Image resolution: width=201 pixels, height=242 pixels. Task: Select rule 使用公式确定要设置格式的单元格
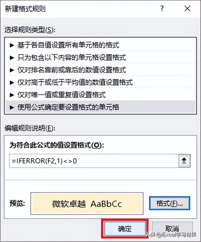[68, 107]
